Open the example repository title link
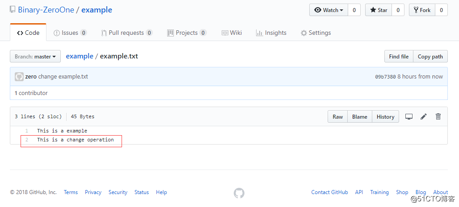 tap(97, 10)
